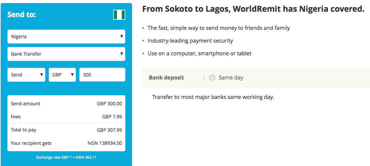
Task: Click the recipient gets NGN amount
Action: pos(105,143)
